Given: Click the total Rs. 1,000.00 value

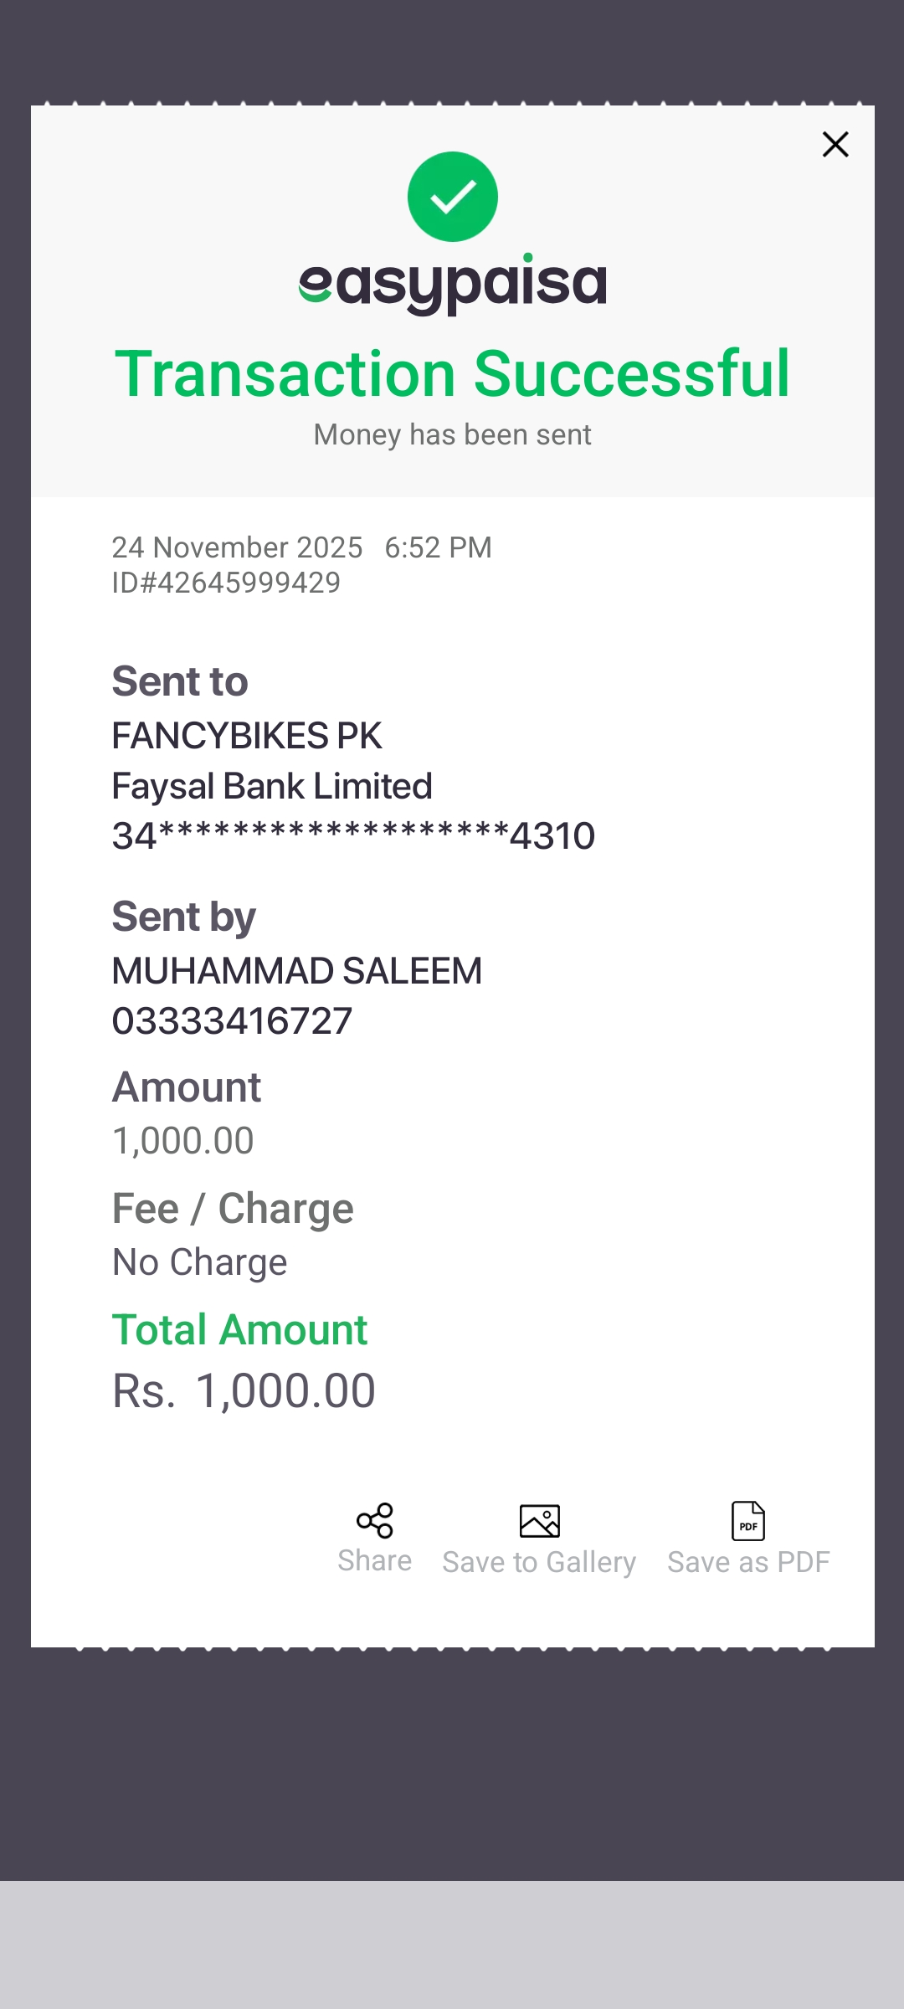Looking at the screenshot, I should (x=244, y=1391).
